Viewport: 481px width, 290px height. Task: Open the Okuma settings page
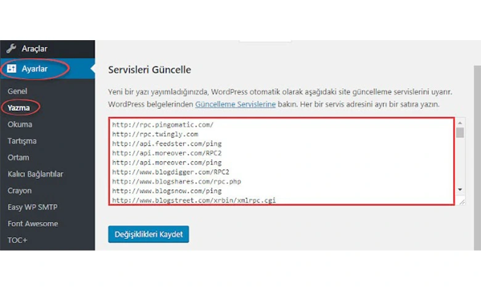click(20, 124)
